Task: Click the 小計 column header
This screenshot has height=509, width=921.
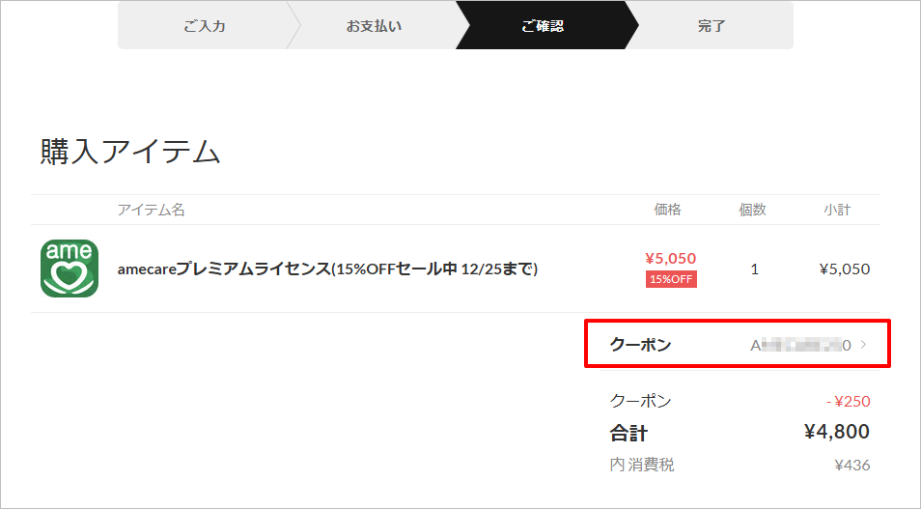Action: 837,210
